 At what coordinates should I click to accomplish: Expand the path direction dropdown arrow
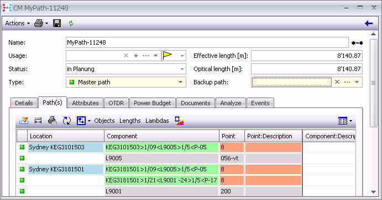click(x=89, y=121)
